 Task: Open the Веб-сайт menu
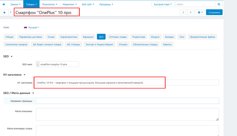[x=88, y=4]
